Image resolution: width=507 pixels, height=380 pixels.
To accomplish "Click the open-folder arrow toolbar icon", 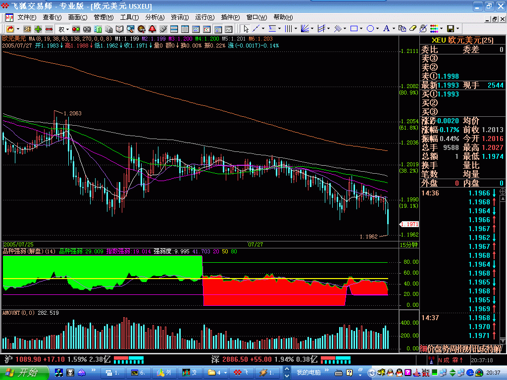I will [10, 29].
